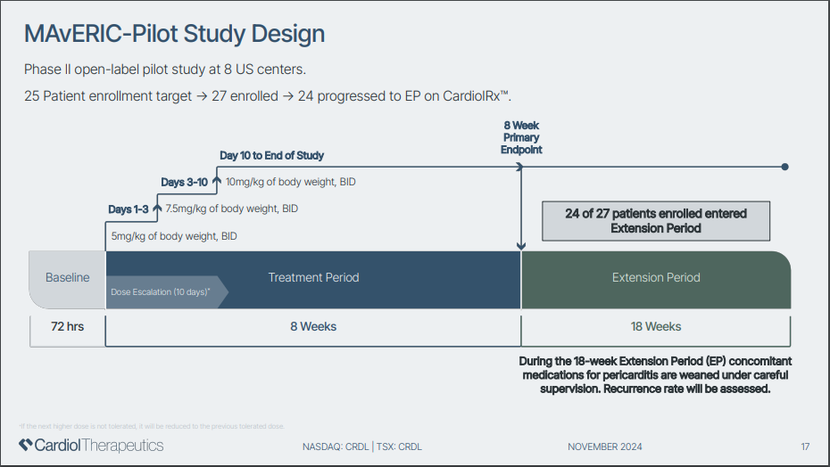
Task: Click the up arrow beside Days 3-10
Action: click(x=217, y=182)
